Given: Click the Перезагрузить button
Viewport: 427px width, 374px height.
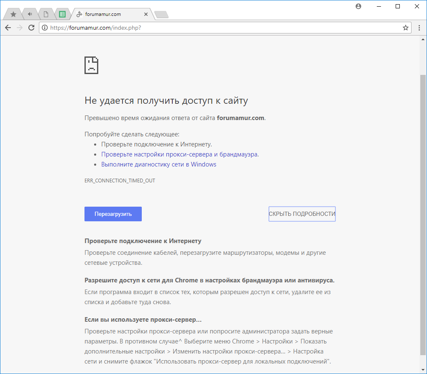Looking at the screenshot, I should click(x=113, y=214).
